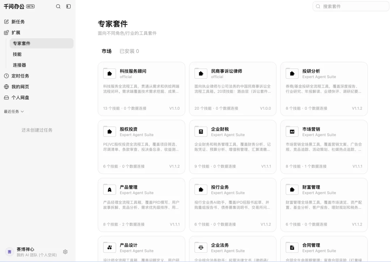The width and height of the screenshot is (391, 262).
Task: Open the 民商事诉讼律师 suite title
Action: [226, 71]
